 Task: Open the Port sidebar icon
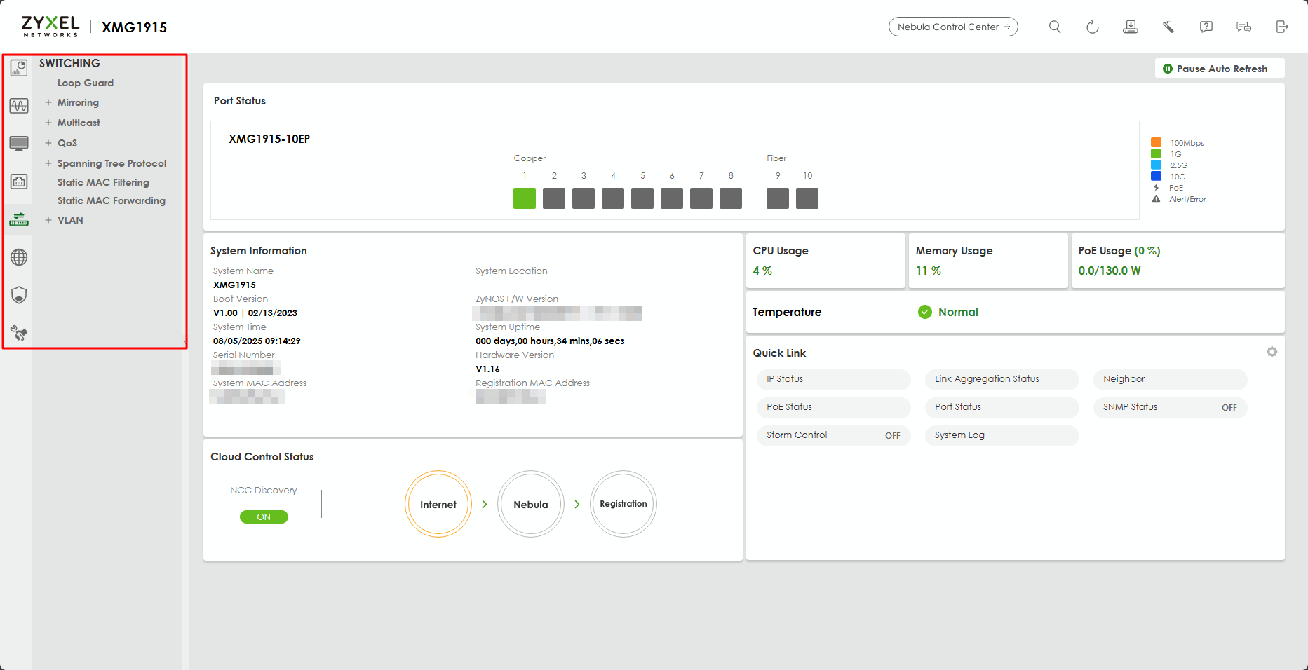coord(19,182)
